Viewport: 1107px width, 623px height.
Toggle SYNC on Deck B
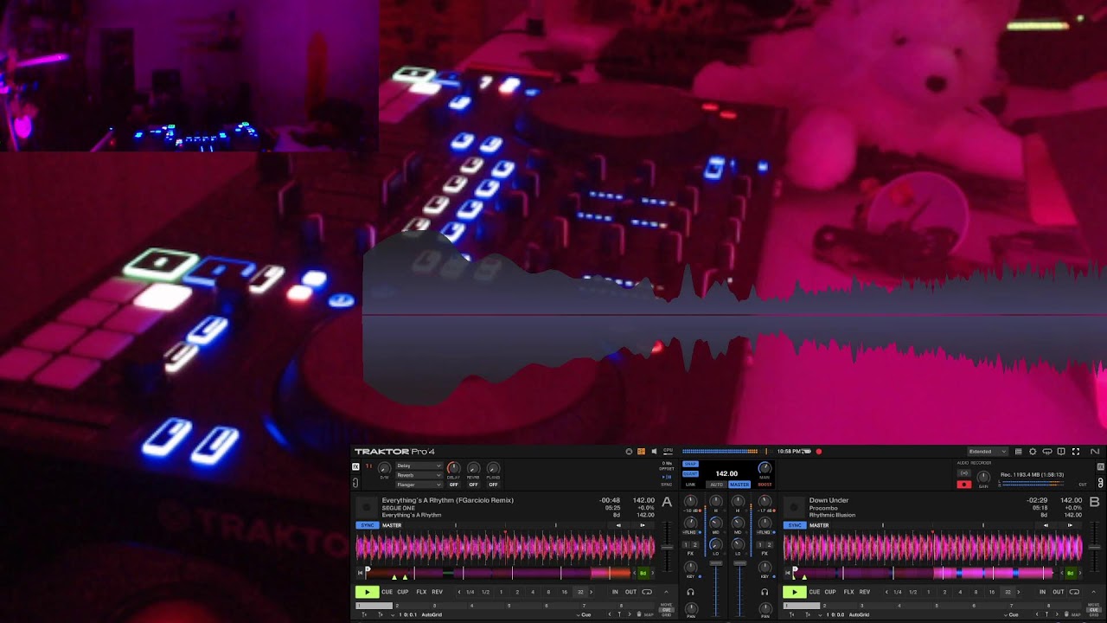pos(795,525)
